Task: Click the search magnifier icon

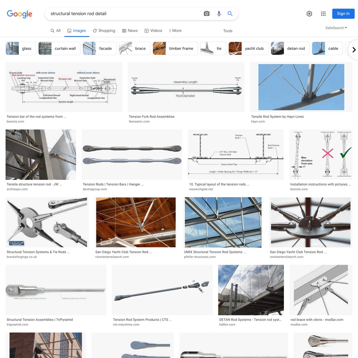Action: (x=230, y=13)
